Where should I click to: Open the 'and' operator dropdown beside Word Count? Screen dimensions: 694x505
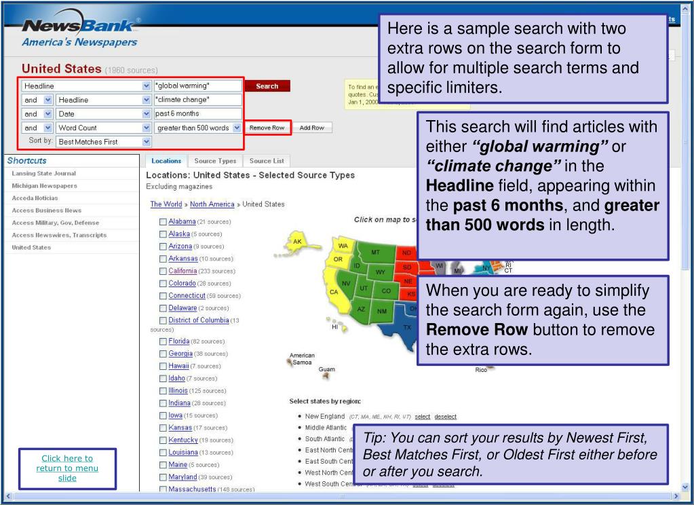47,128
